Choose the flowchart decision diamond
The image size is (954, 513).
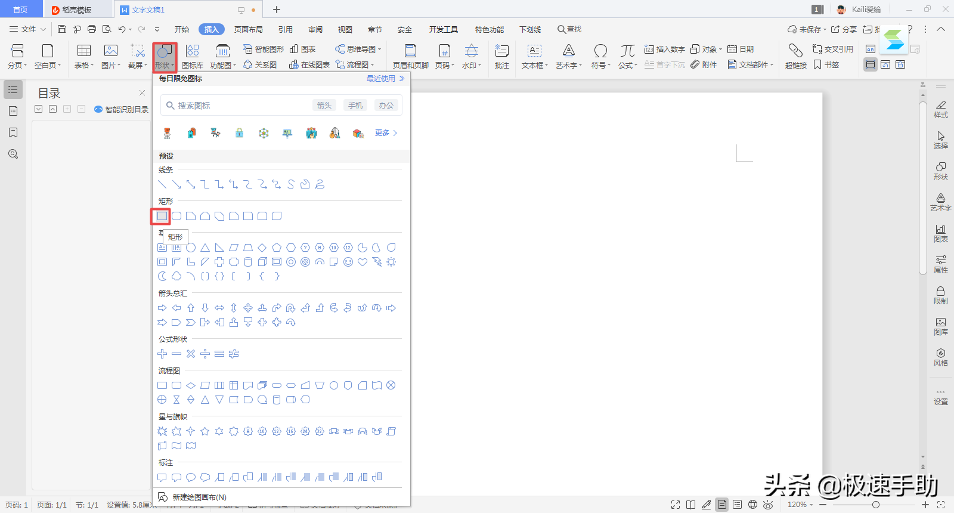(x=191, y=385)
